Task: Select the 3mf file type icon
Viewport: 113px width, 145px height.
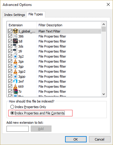Action: (15, 81)
